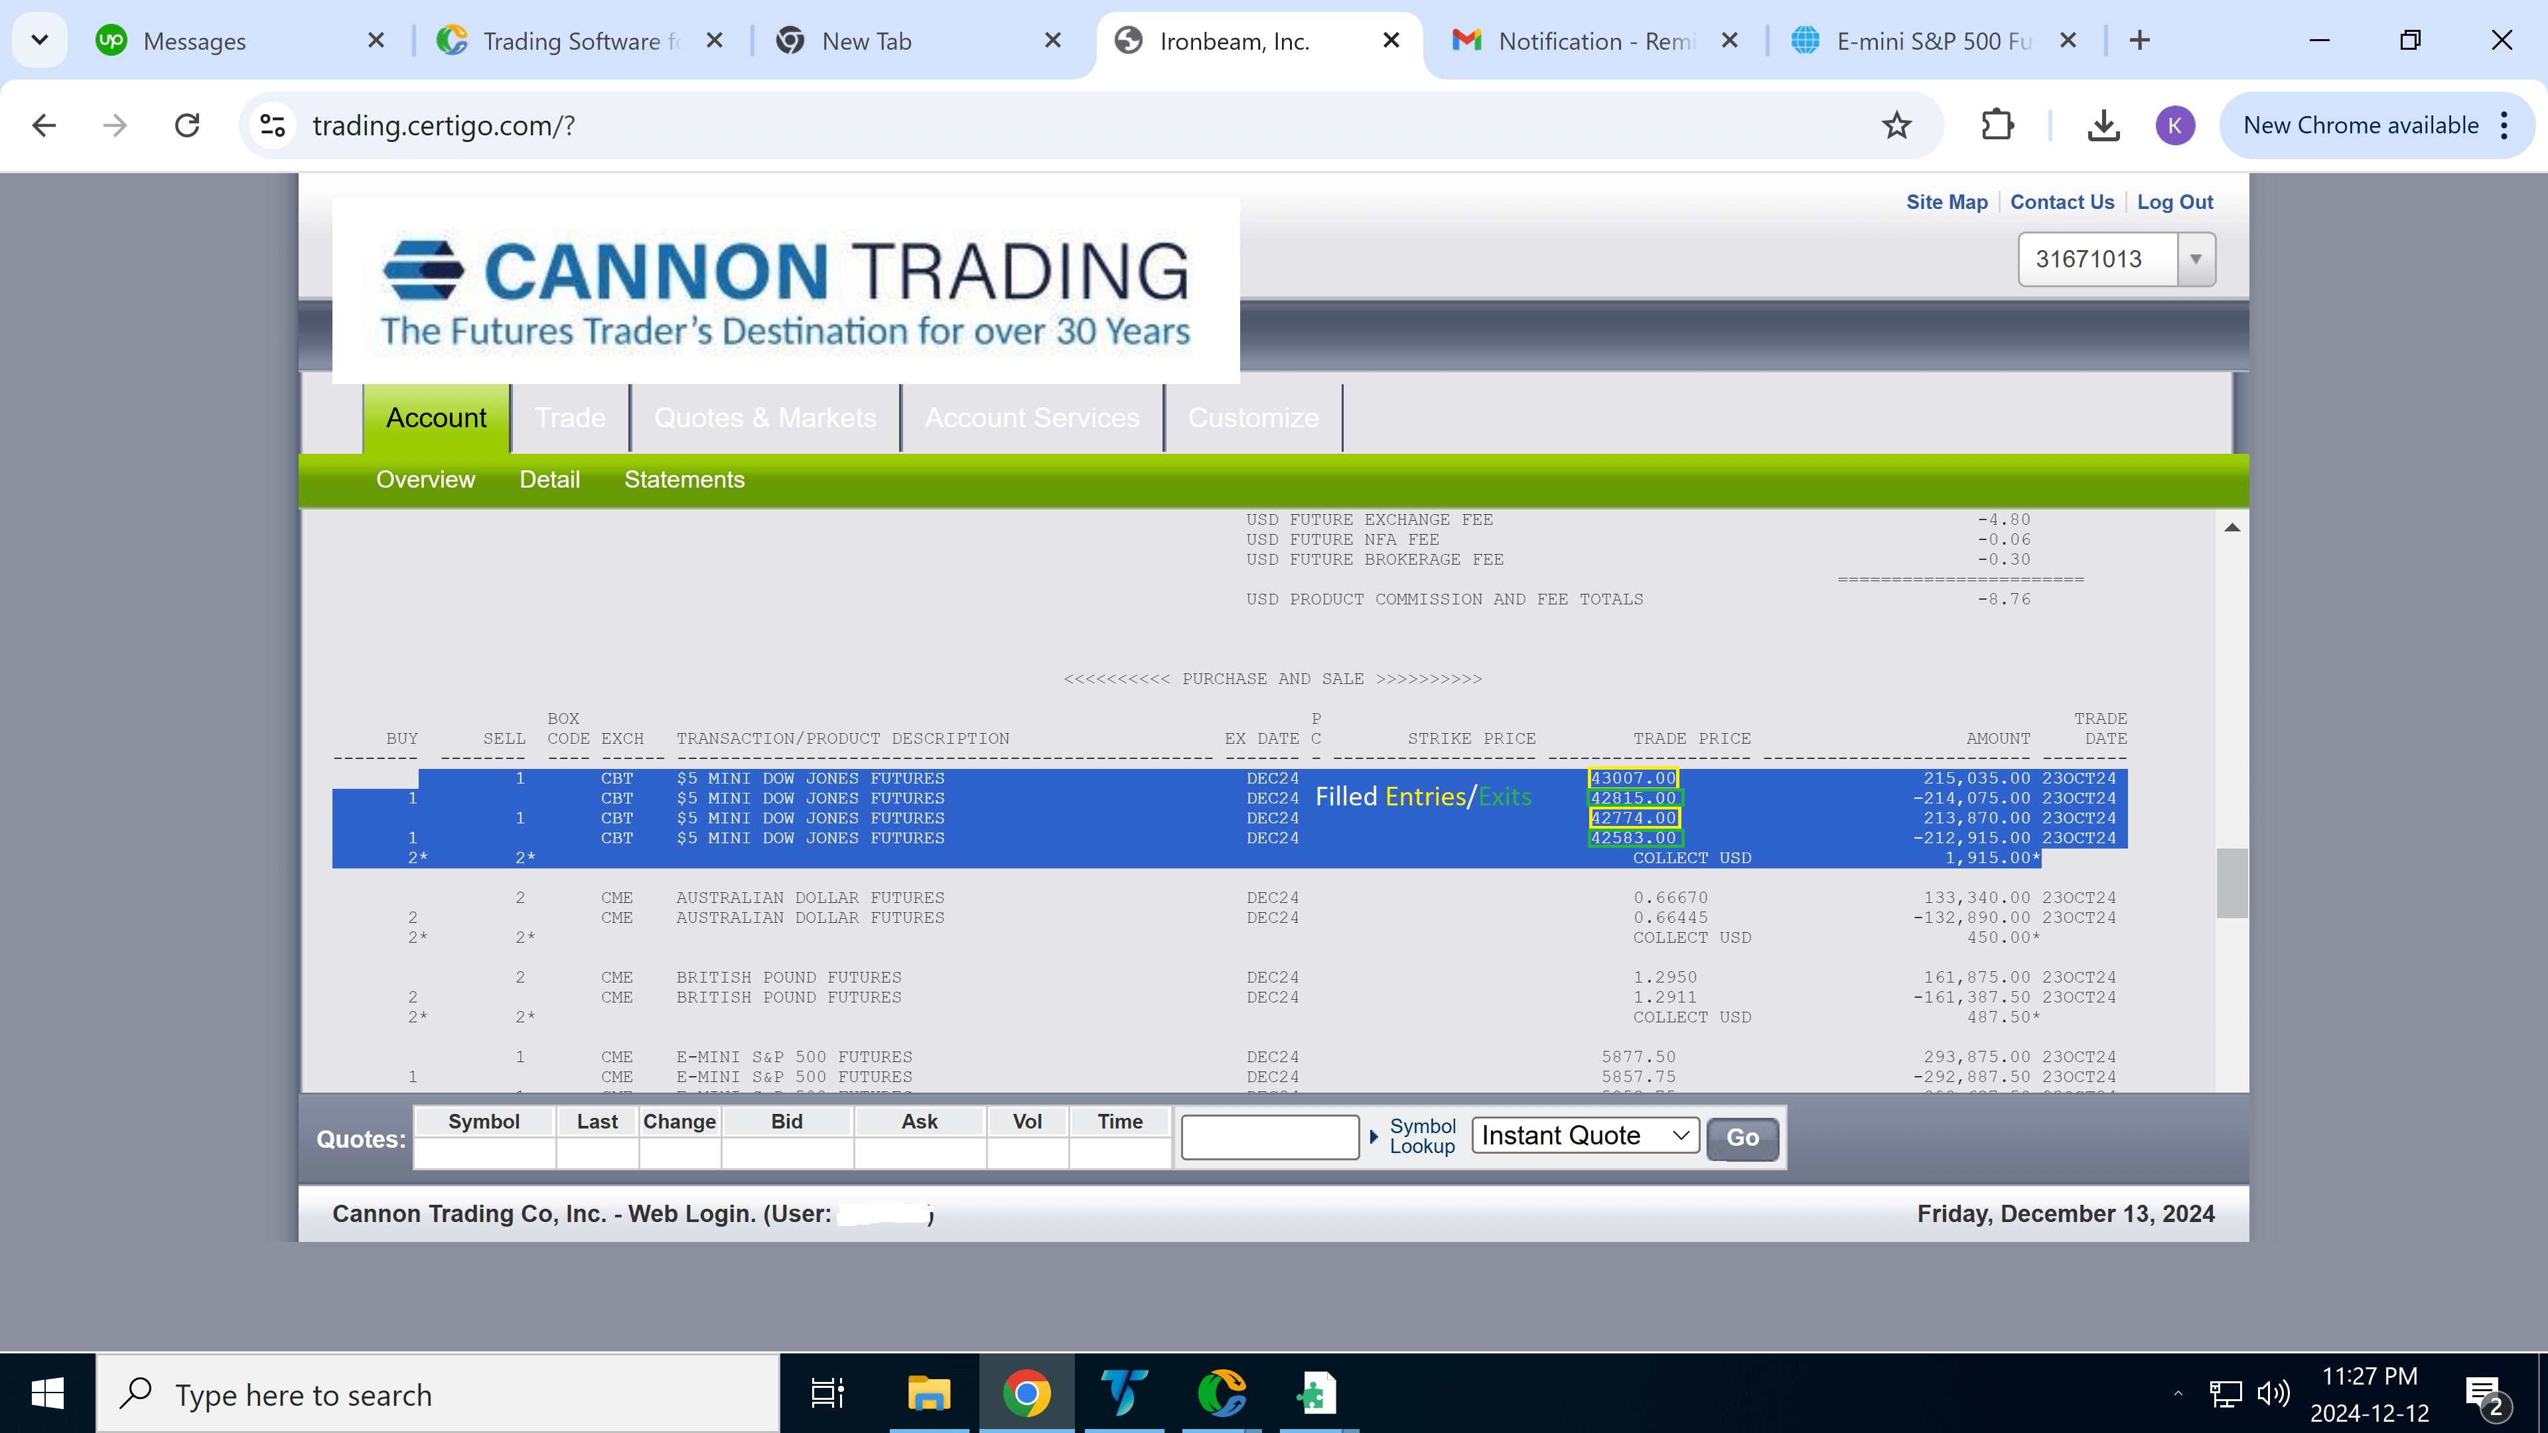Click New Chrome available button
This screenshot has height=1433, width=2548.
click(x=2360, y=125)
